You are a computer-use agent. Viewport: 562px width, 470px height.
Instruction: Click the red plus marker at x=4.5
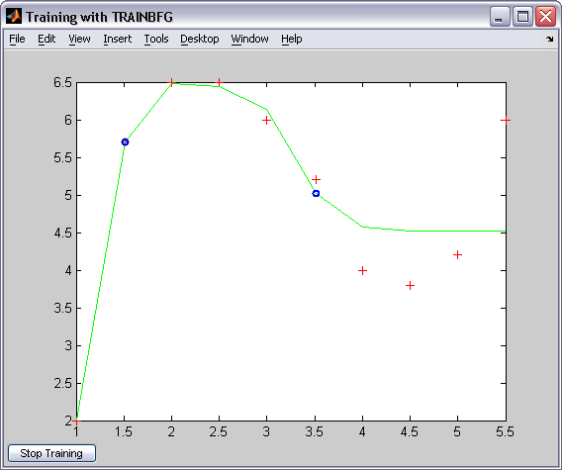(x=410, y=285)
